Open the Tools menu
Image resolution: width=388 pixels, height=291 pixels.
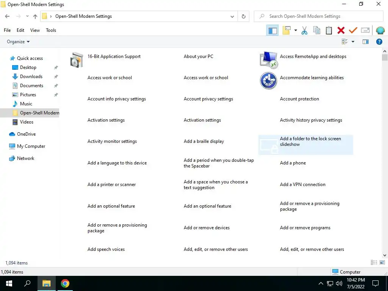point(51,30)
